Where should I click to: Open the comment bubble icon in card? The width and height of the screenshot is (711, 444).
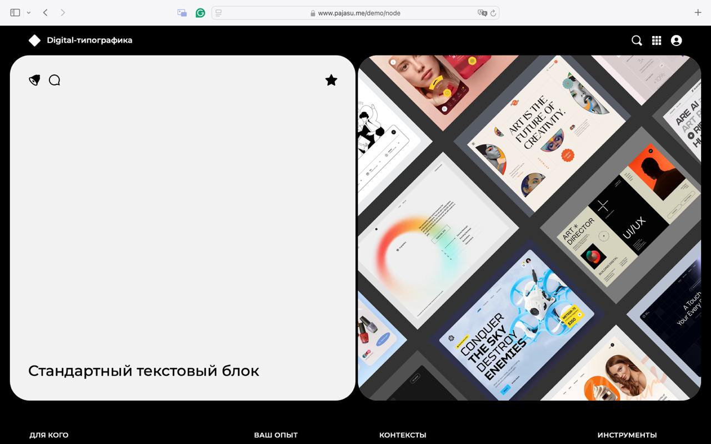[54, 80]
